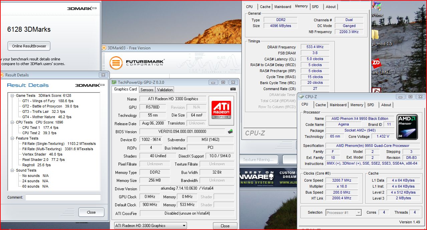Collapse the Game Tests tree node
This screenshot has height=230, width=427.
tap(13, 95)
